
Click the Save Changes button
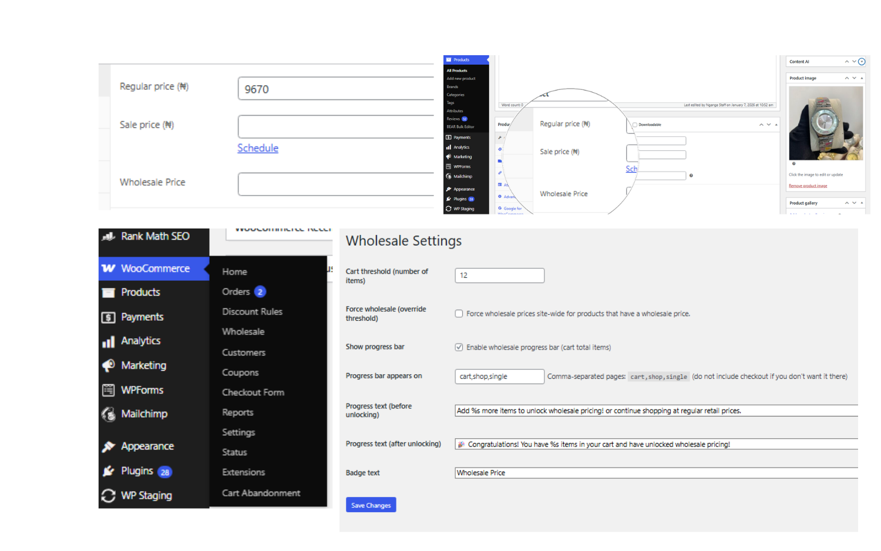[371, 505]
